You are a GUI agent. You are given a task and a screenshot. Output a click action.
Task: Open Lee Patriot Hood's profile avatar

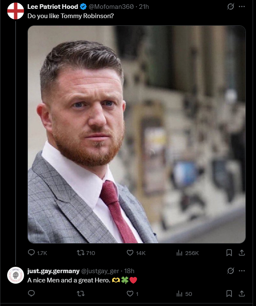16,11
